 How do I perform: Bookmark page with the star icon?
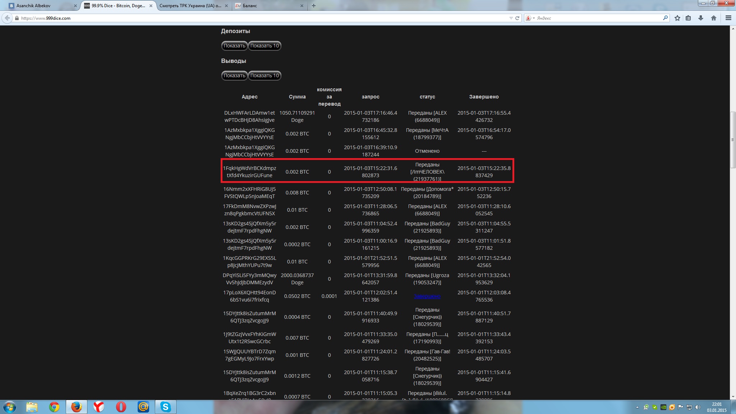coord(677,18)
